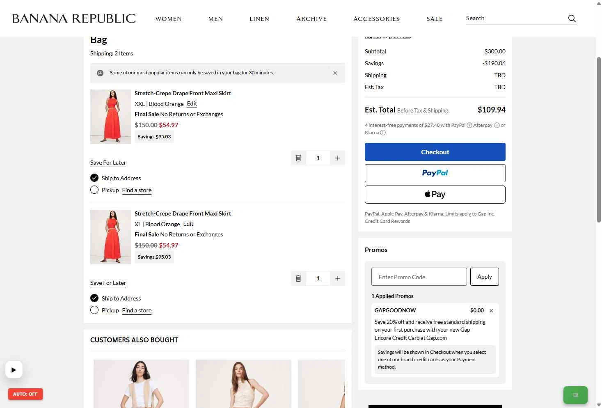Viewport: 602px width, 408px height.
Task: Remove the GAPGOODNOW promo code
Action: tap(491, 311)
